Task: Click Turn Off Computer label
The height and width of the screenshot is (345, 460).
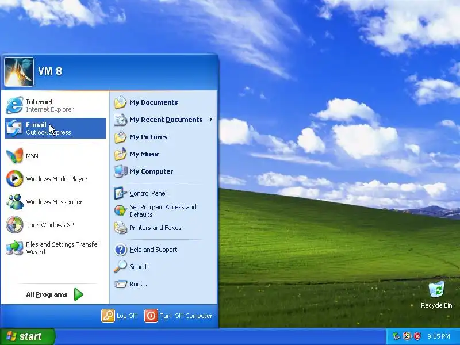Action: pyautogui.click(x=186, y=316)
